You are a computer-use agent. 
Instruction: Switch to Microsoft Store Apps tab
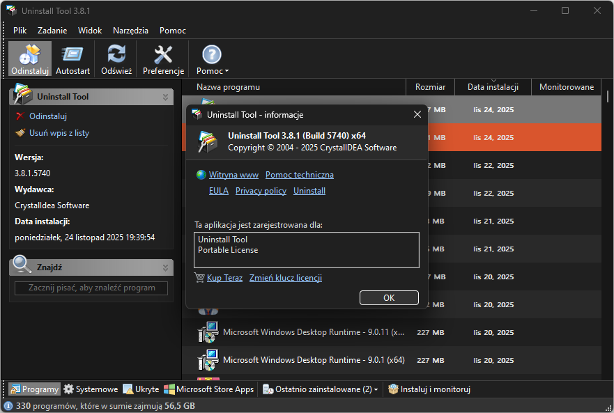tap(209, 389)
